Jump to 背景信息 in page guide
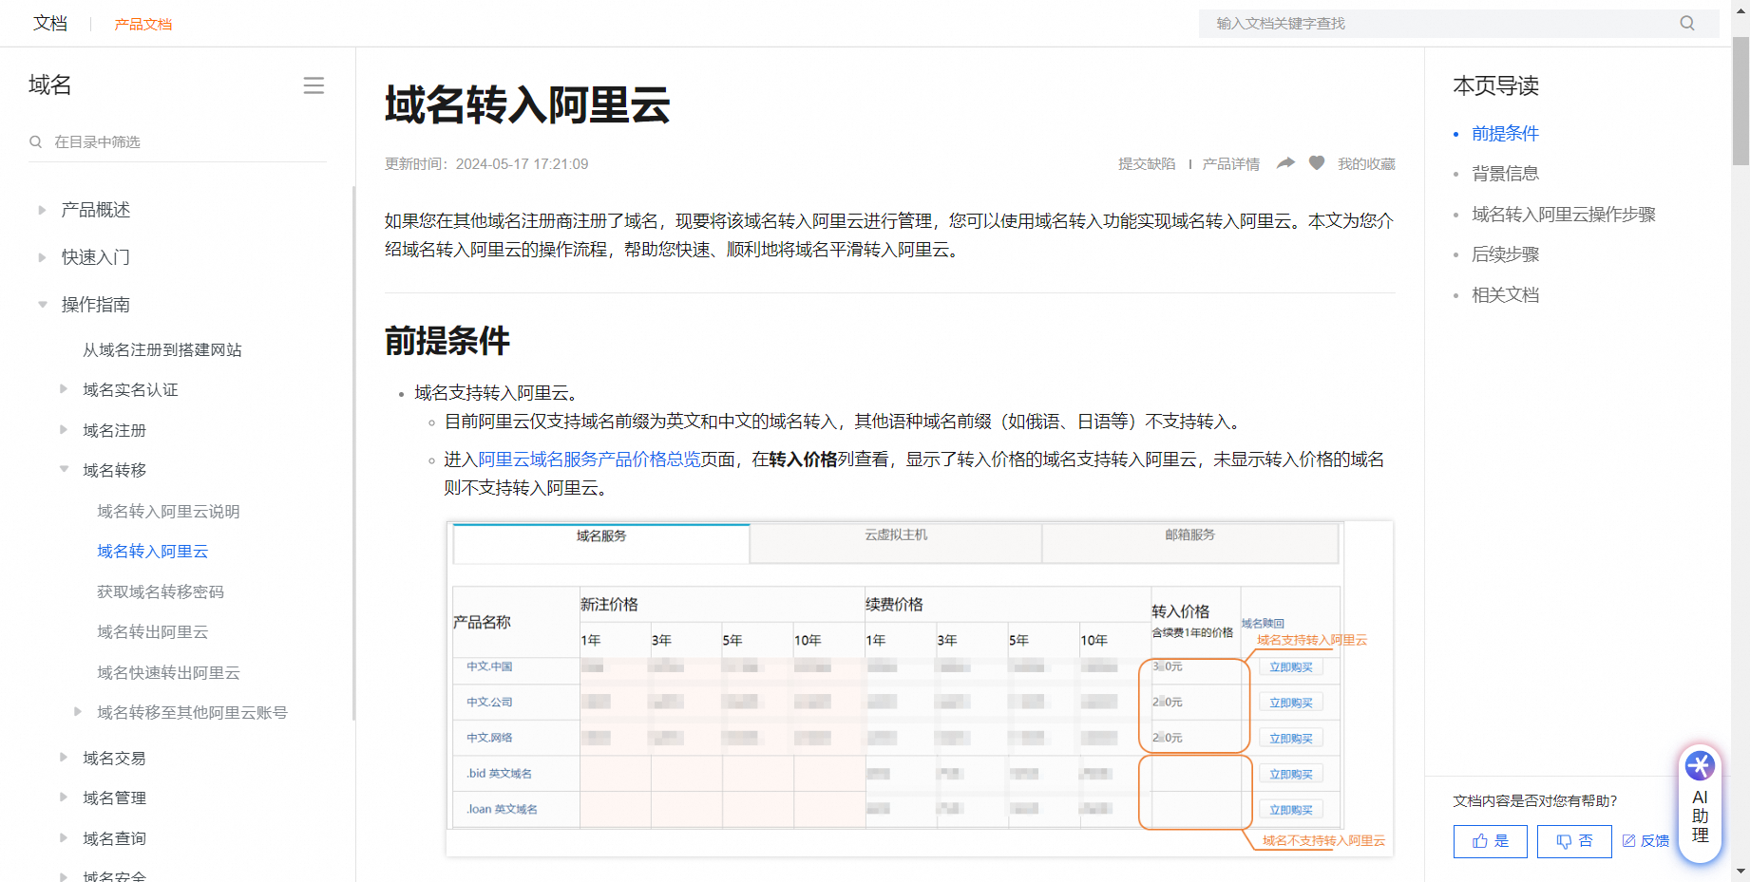The width and height of the screenshot is (1750, 882). pos(1505,174)
